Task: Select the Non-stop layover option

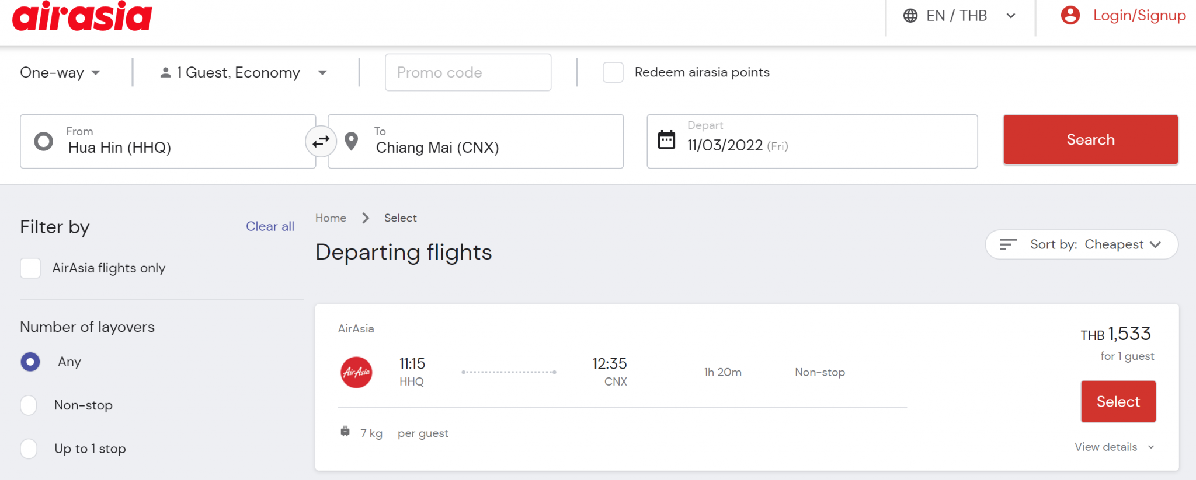Action: (29, 405)
